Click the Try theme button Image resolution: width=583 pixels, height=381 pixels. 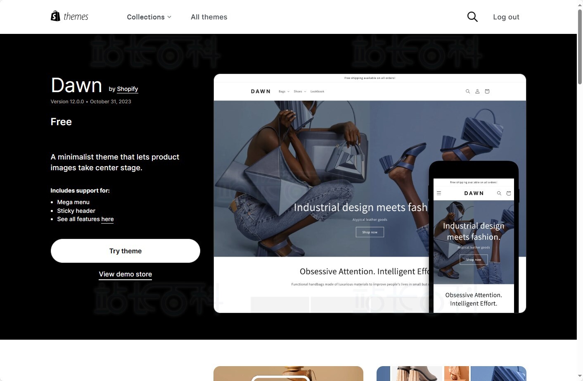[x=126, y=251]
